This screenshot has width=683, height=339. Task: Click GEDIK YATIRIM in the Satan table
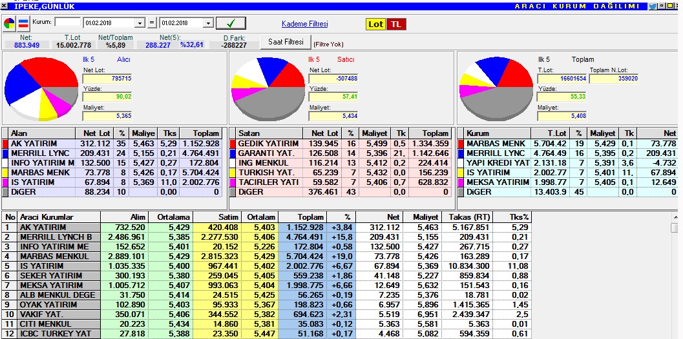click(x=269, y=144)
